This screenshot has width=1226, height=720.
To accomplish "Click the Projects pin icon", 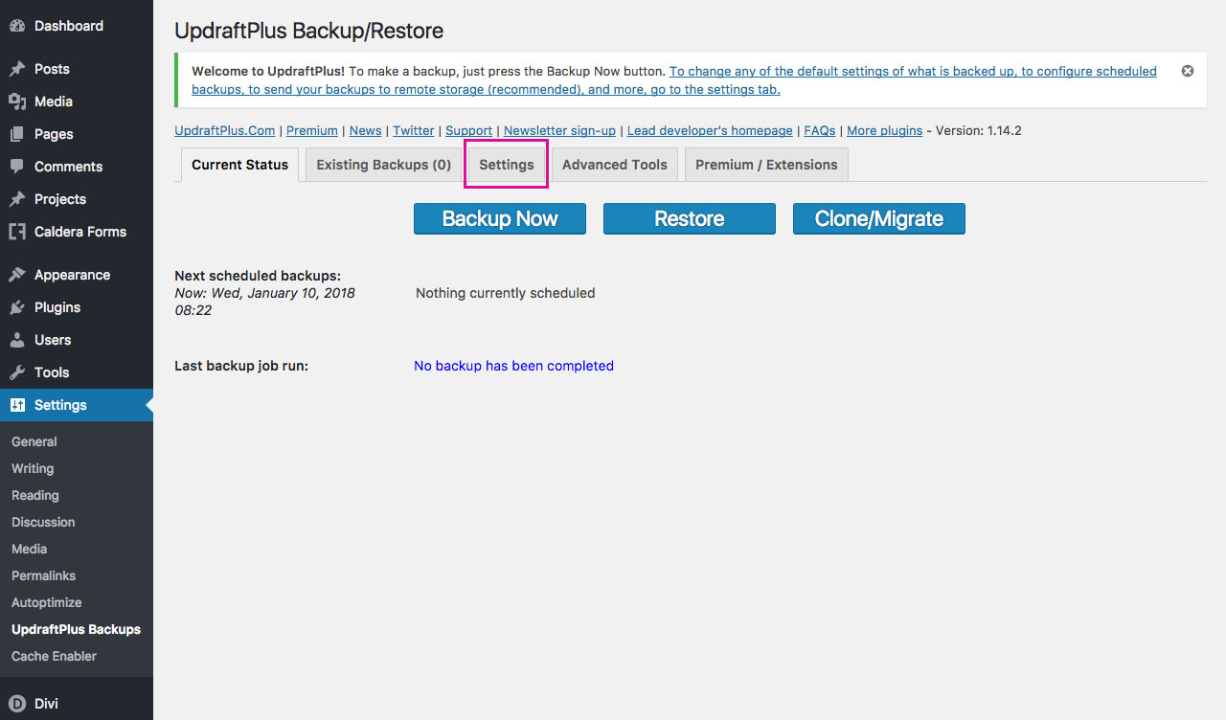I will [x=17, y=199].
